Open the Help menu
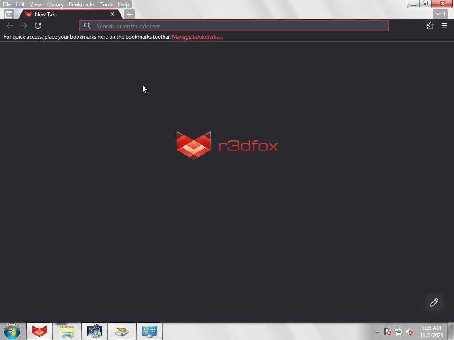Screen dimensions: 454x340 (x=123, y=4)
